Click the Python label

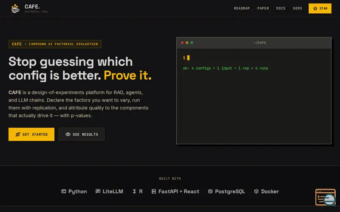coord(78,192)
